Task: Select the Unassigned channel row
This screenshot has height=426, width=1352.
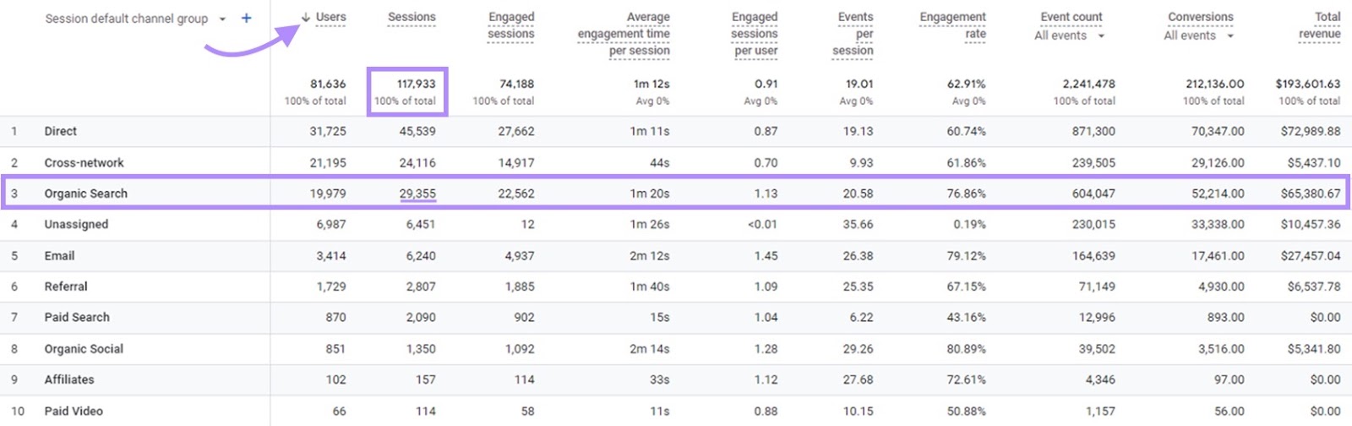Action: pyautogui.click(x=676, y=224)
